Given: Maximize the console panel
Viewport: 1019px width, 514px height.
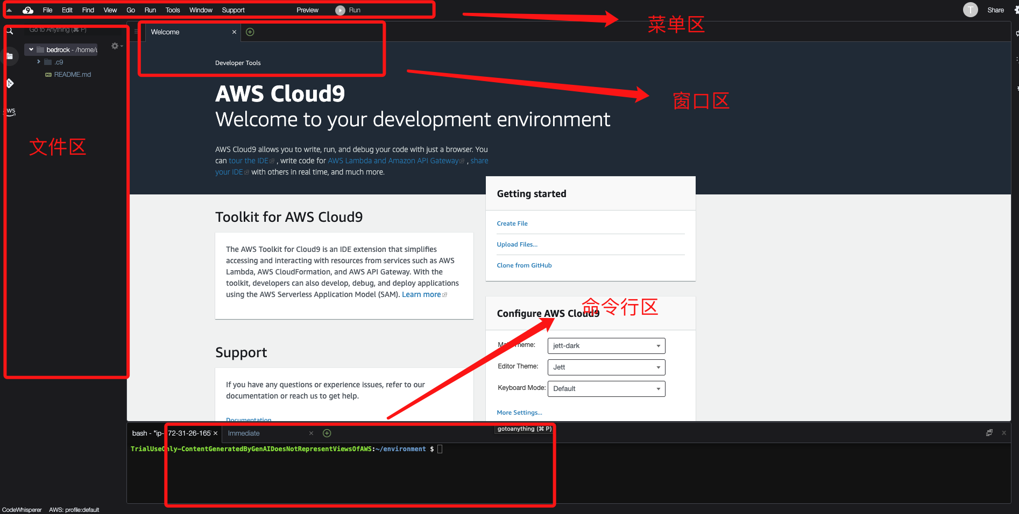Looking at the screenshot, I should point(989,433).
